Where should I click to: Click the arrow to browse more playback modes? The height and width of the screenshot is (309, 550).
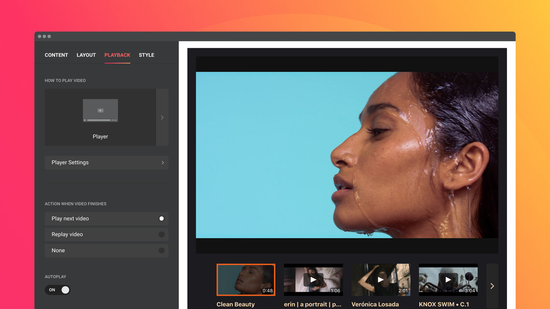tap(162, 117)
